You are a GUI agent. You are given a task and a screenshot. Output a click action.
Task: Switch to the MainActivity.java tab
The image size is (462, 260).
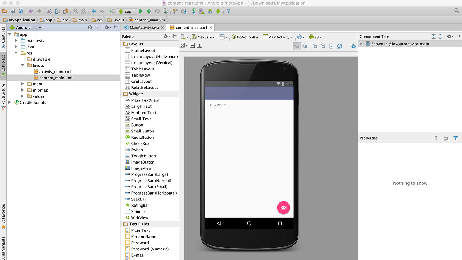click(x=144, y=27)
